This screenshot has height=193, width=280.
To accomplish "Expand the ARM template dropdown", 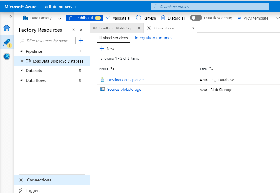I will click(278, 18).
